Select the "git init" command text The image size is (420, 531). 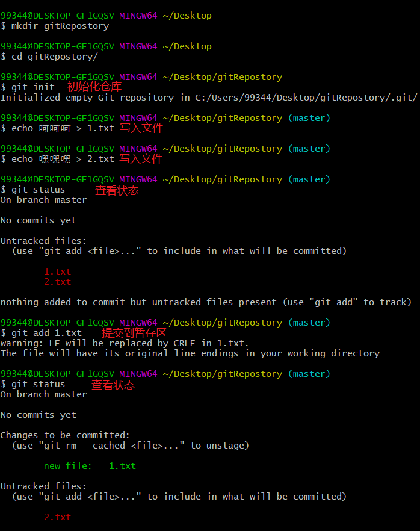click(33, 87)
